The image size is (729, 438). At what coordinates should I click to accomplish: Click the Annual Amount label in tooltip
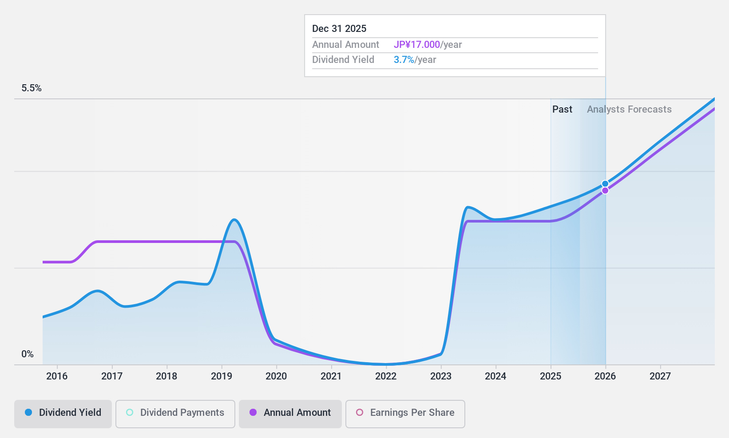pos(345,45)
